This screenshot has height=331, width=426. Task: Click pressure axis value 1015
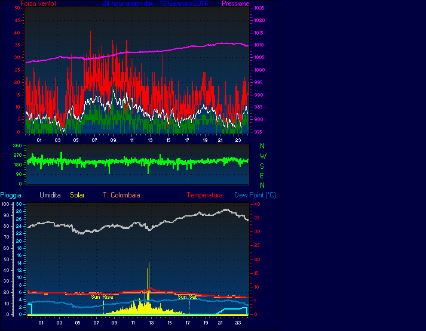click(x=259, y=33)
